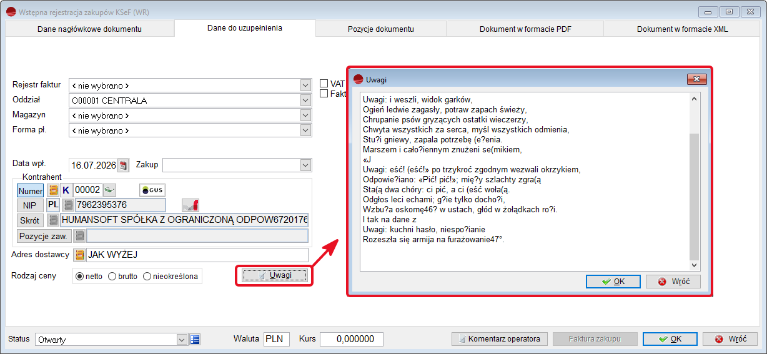767x354 pixels.
Task: Click the Uwagi text scrollbar thumb
Action: (x=694, y=197)
